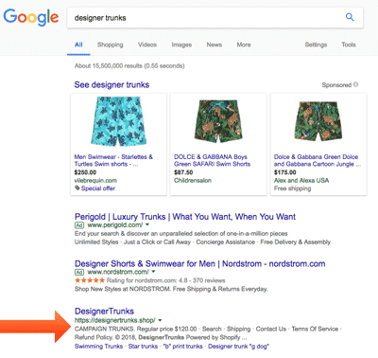Click the $87.50 price text
The image size is (378, 358).
tap(183, 172)
